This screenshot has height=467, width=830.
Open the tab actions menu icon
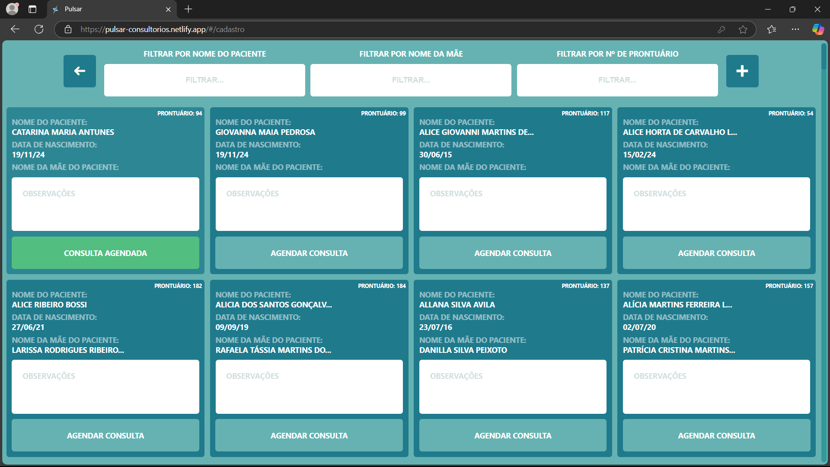[x=32, y=9]
